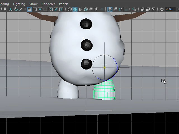Expand the Renderer menu dropdown

coord(48,4)
